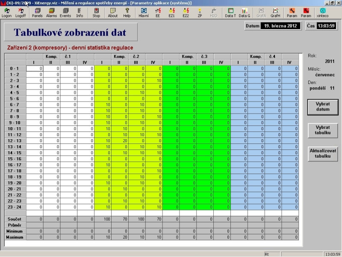Open the About toolbar icon

[x=113, y=13]
